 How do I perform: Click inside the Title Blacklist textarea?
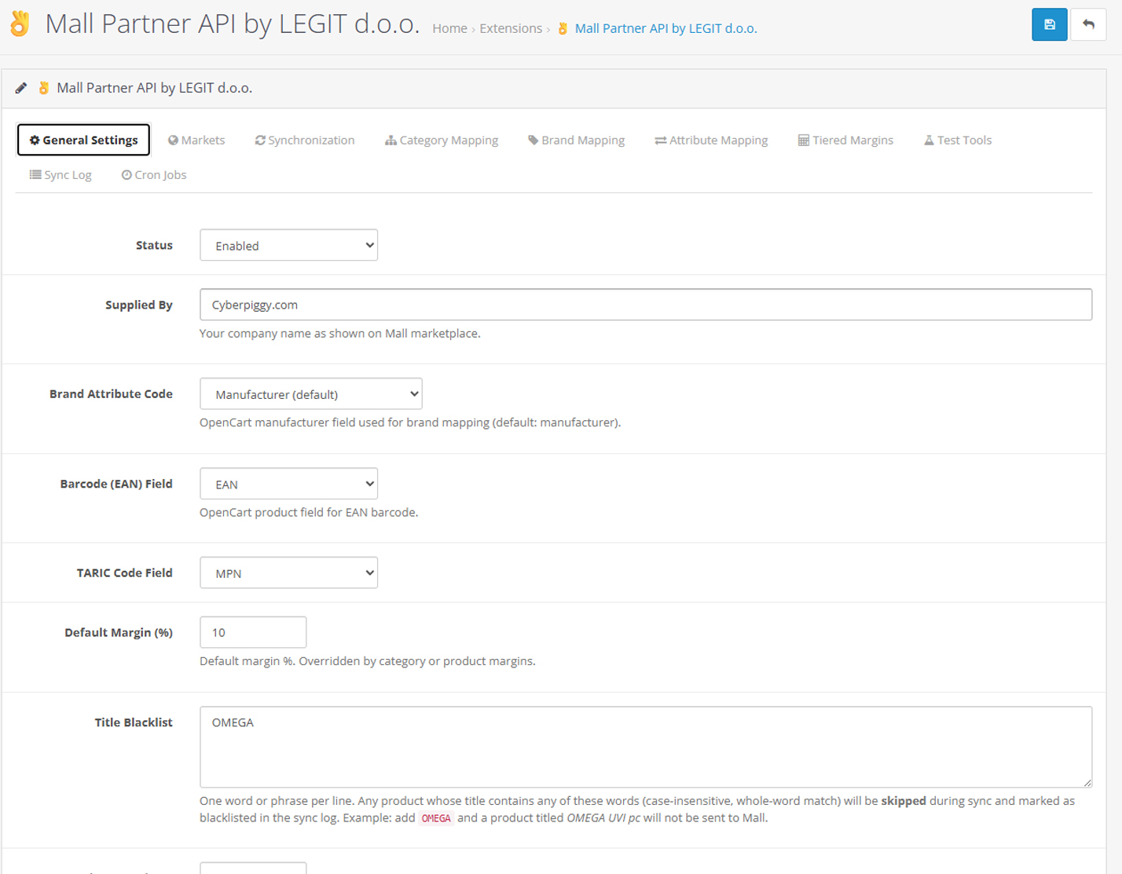coord(646,747)
